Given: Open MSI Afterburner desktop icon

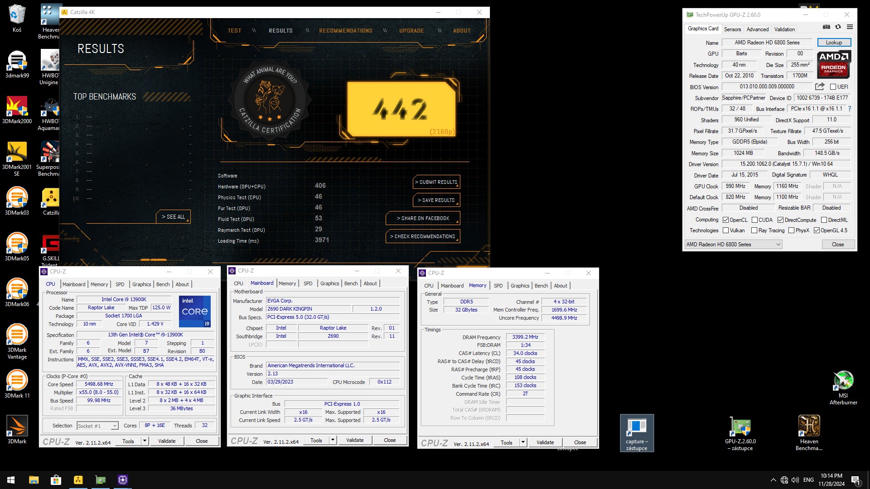Looking at the screenshot, I should (x=843, y=388).
